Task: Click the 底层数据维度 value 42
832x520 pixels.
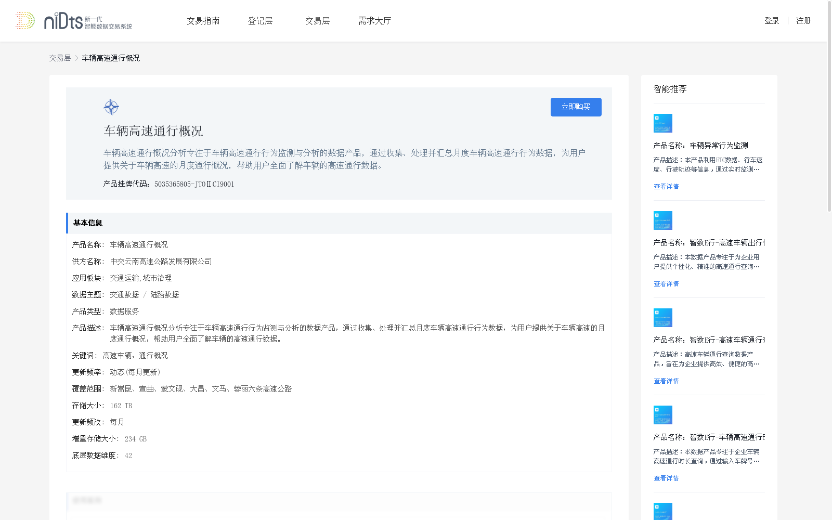Action: tap(128, 456)
